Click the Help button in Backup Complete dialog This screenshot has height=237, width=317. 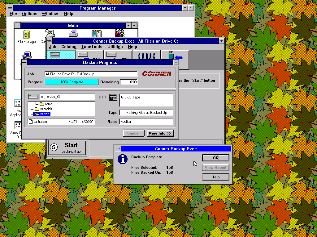[x=216, y=177]
